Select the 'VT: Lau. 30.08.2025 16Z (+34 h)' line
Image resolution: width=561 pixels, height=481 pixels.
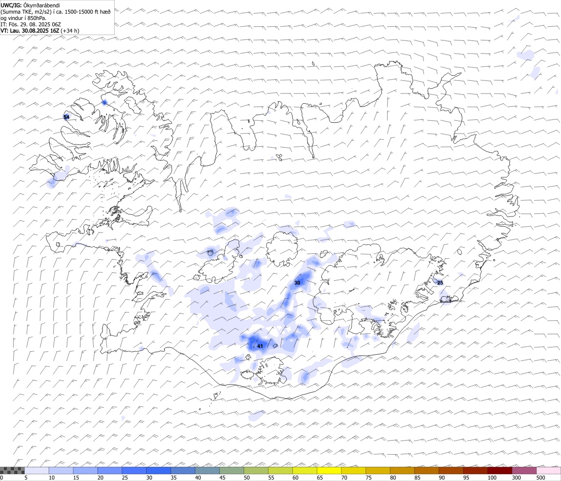pyautogui.click(x=40, y=31)
